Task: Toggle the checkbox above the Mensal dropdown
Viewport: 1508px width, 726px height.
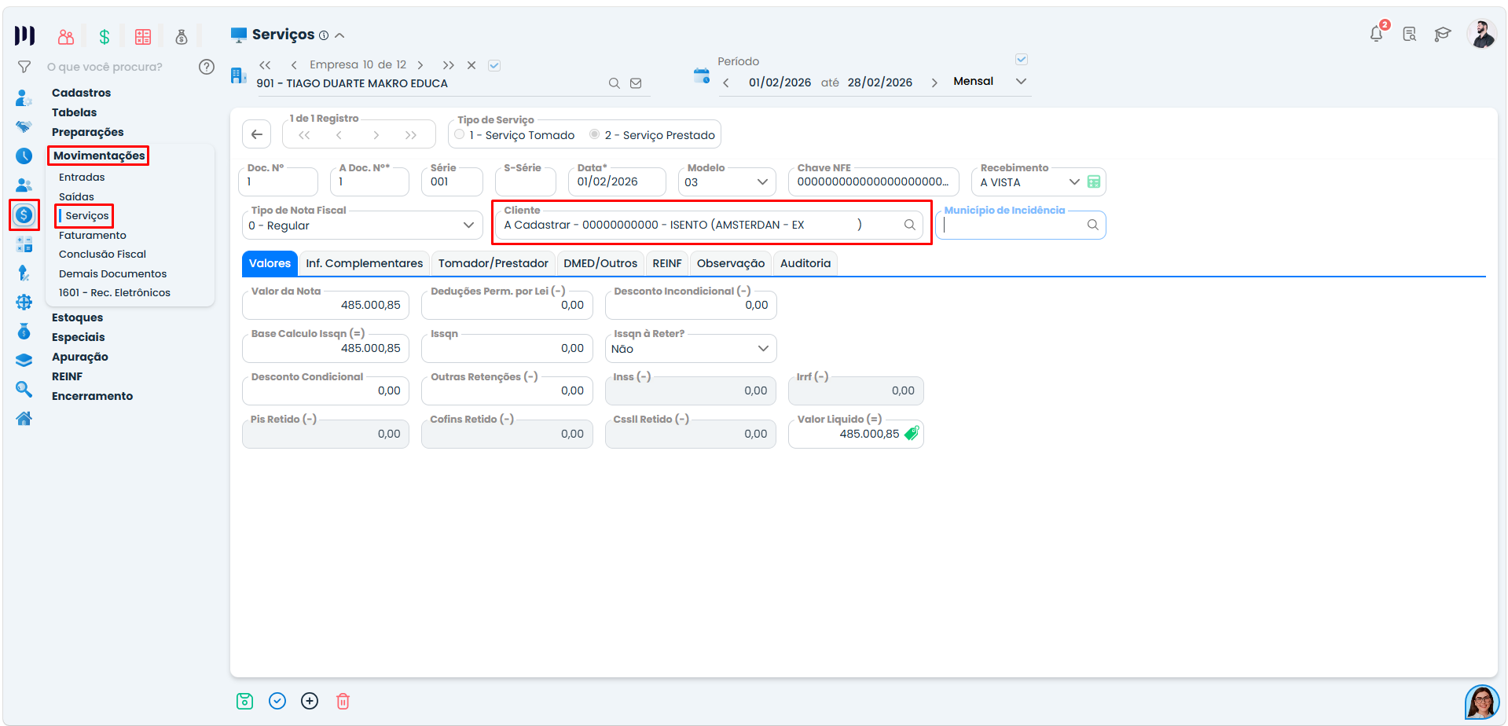Action: click(x=1022, y=59)
